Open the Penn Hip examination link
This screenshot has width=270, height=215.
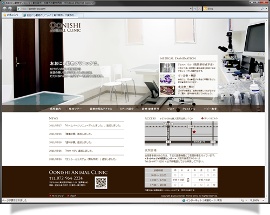pyautogui.click(x=196, y=64)
